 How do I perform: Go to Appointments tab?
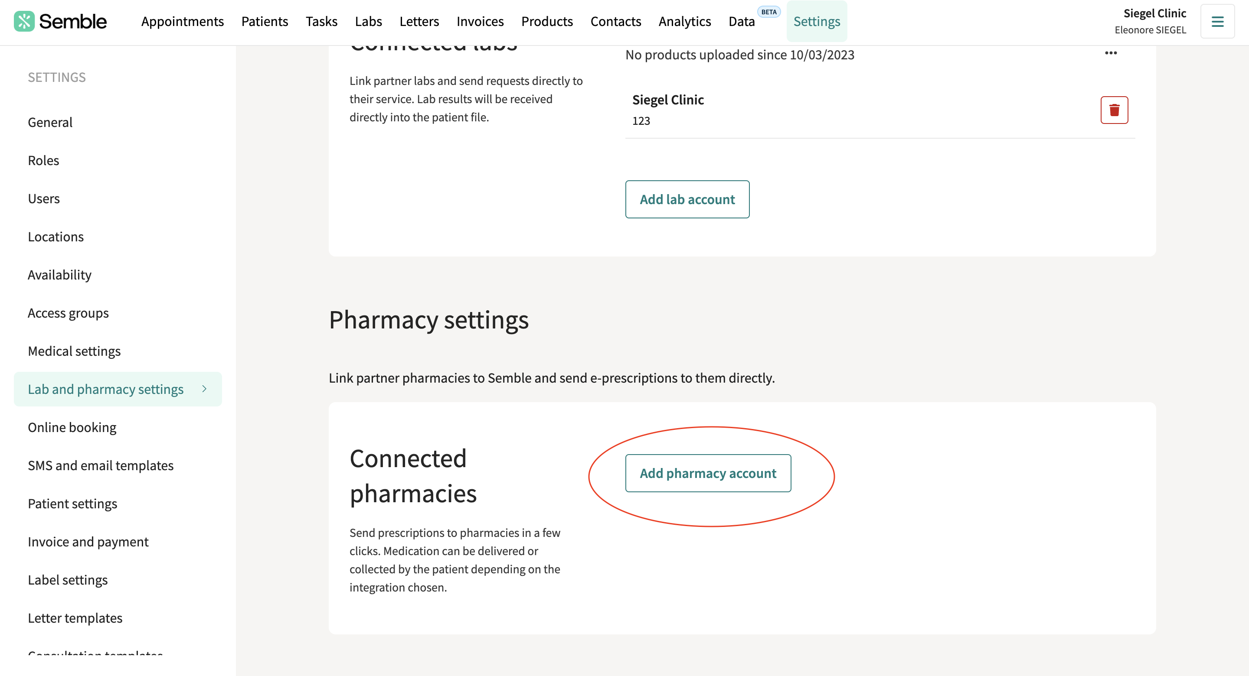pos(182,21)
